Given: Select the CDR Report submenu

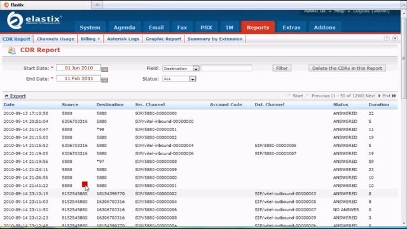Looking at the screenshot, I should [17, 39].
